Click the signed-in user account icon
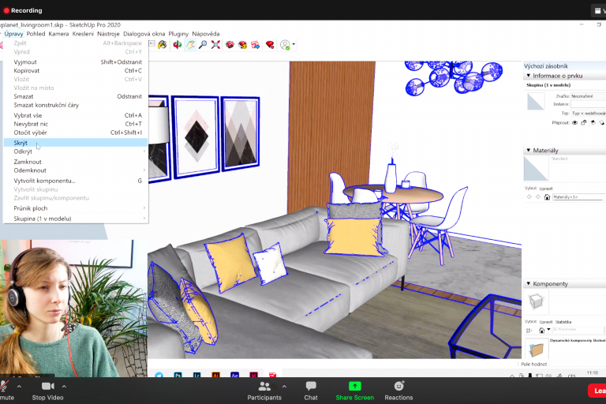Image resolution: width=606 pixels, height=404 pixels. point(285,45)
